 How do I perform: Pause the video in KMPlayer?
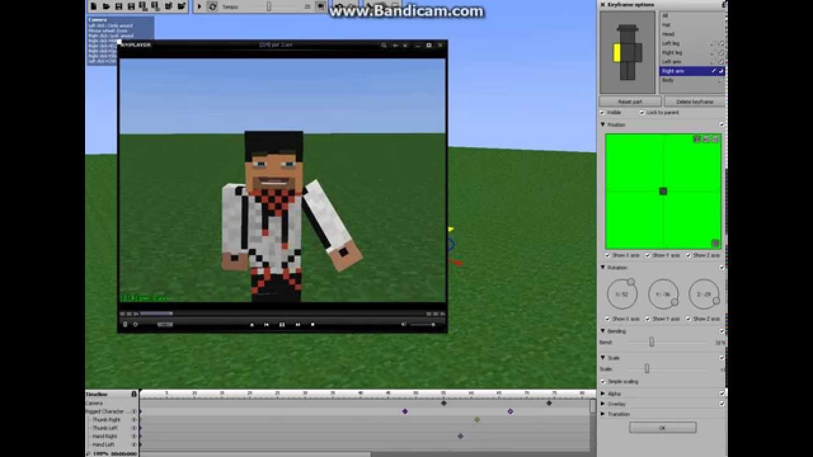[x=282, y=324]
